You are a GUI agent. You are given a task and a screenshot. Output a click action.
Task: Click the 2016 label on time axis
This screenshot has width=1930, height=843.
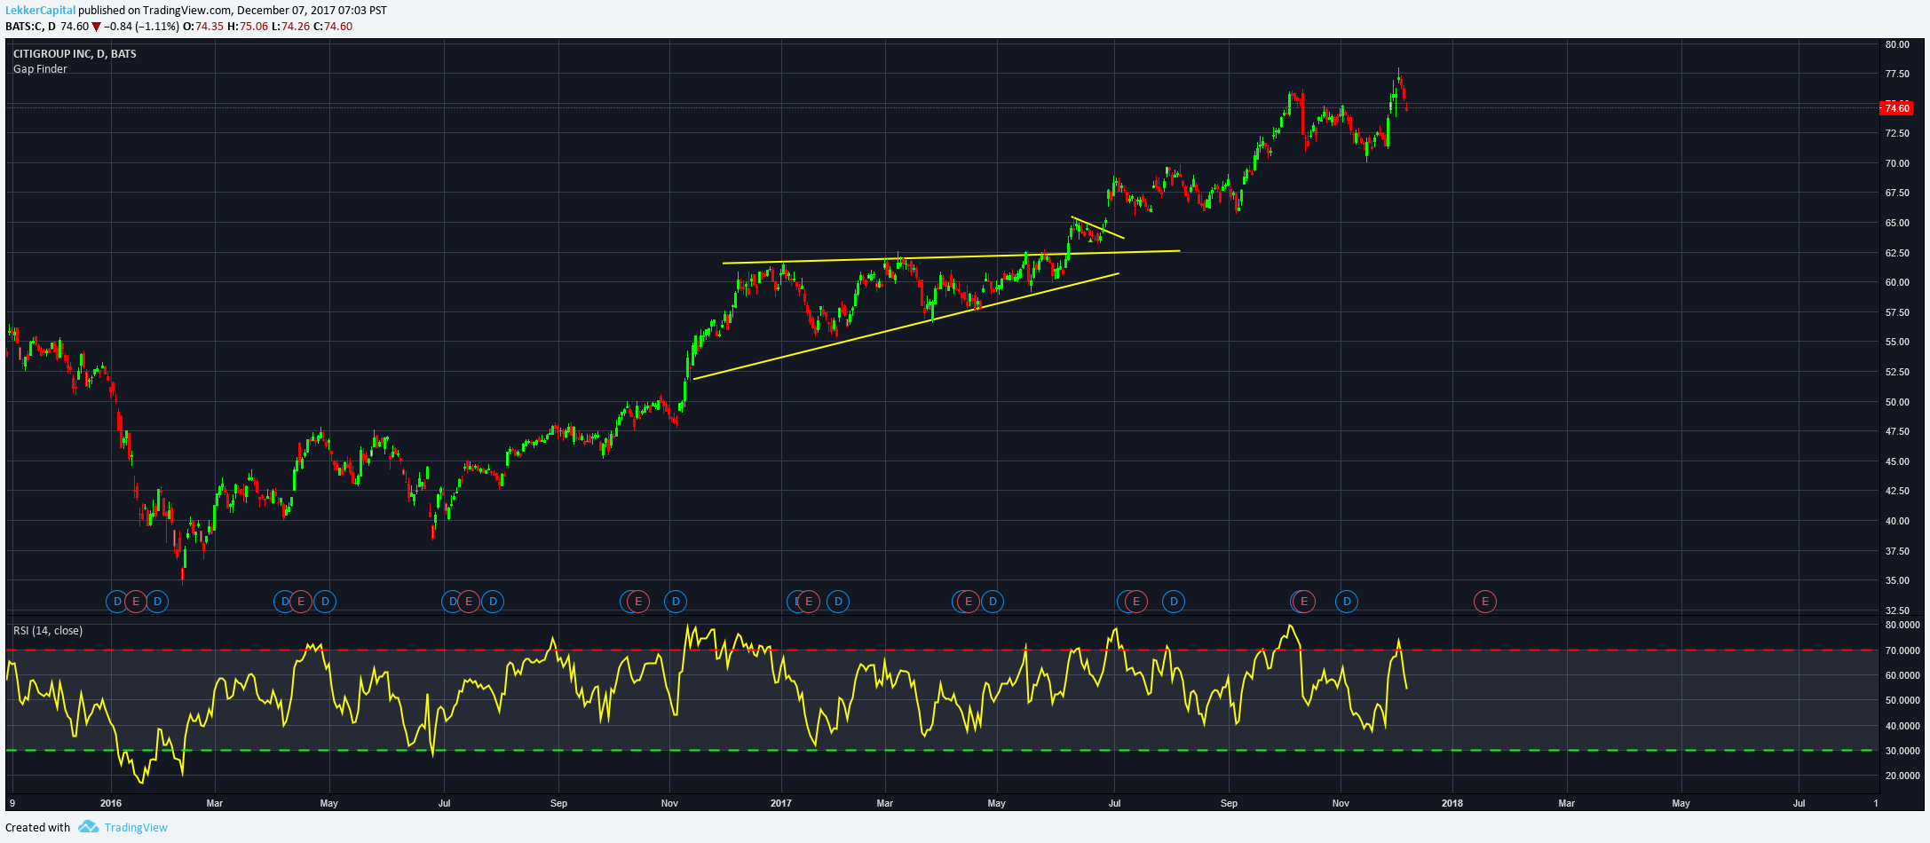point(111,803)
